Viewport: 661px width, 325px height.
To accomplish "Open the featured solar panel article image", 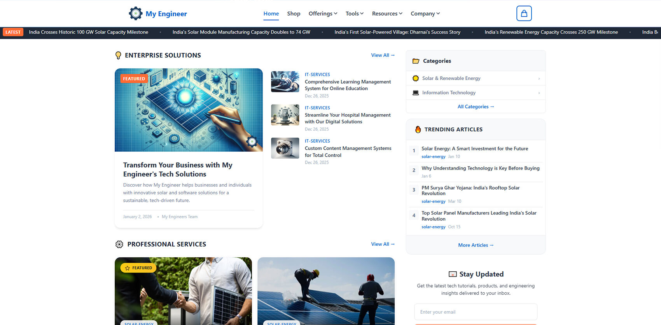I will (x=189, y=110).
